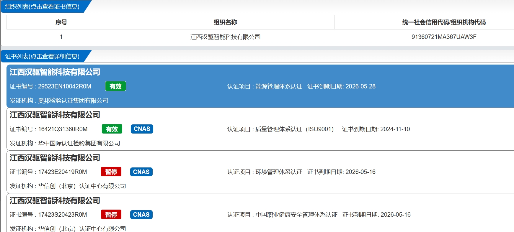Image resolution: width=514 pixels, height=232 pixels.
Task: Click the CNAS badge on certificate 17423S20423R0M
Action: [141, 214]
